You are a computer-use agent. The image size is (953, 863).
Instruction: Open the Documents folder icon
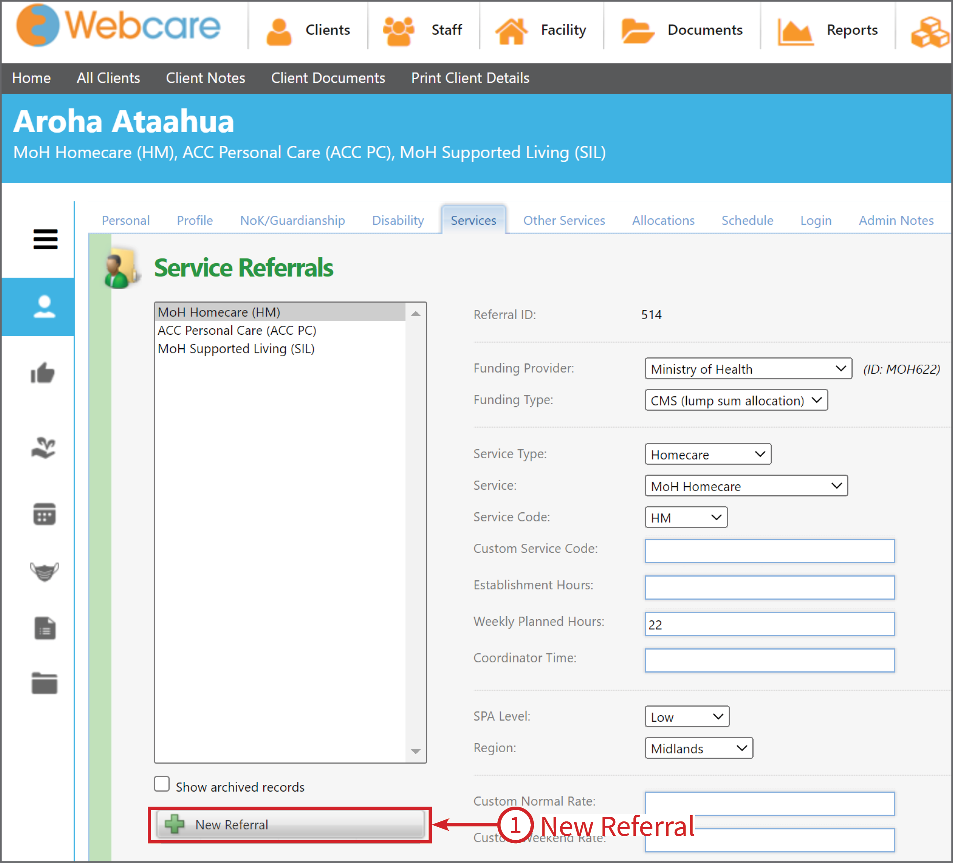tap(638, 31)
